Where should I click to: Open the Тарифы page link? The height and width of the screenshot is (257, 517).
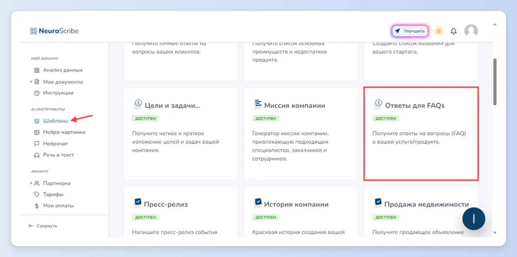pos(53,194)
